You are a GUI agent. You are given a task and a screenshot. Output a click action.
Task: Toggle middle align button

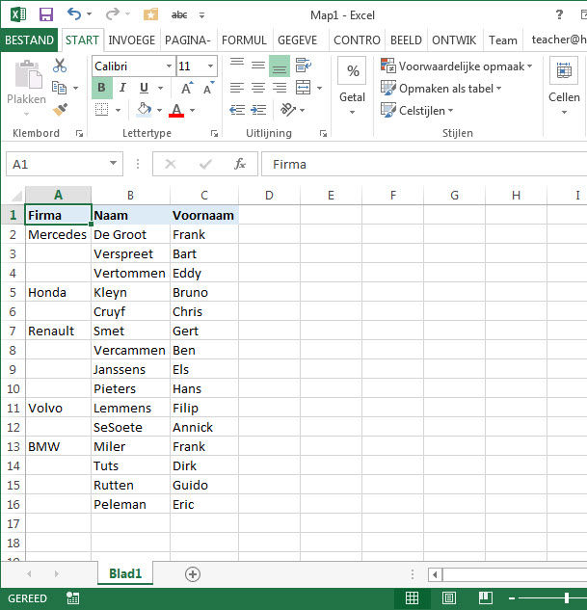click(x=258, y=66)
